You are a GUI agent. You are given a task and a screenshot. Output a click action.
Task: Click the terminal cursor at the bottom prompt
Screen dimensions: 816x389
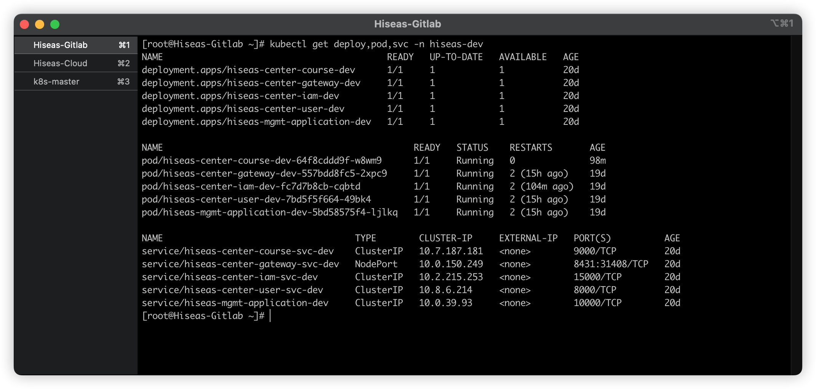tap(270, 316)
